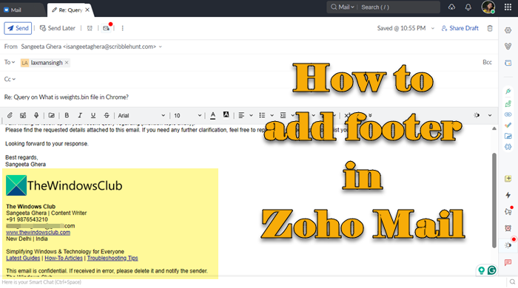Open the user profile avatar
This screenshot has width=518, height=288.
[488, 7]
